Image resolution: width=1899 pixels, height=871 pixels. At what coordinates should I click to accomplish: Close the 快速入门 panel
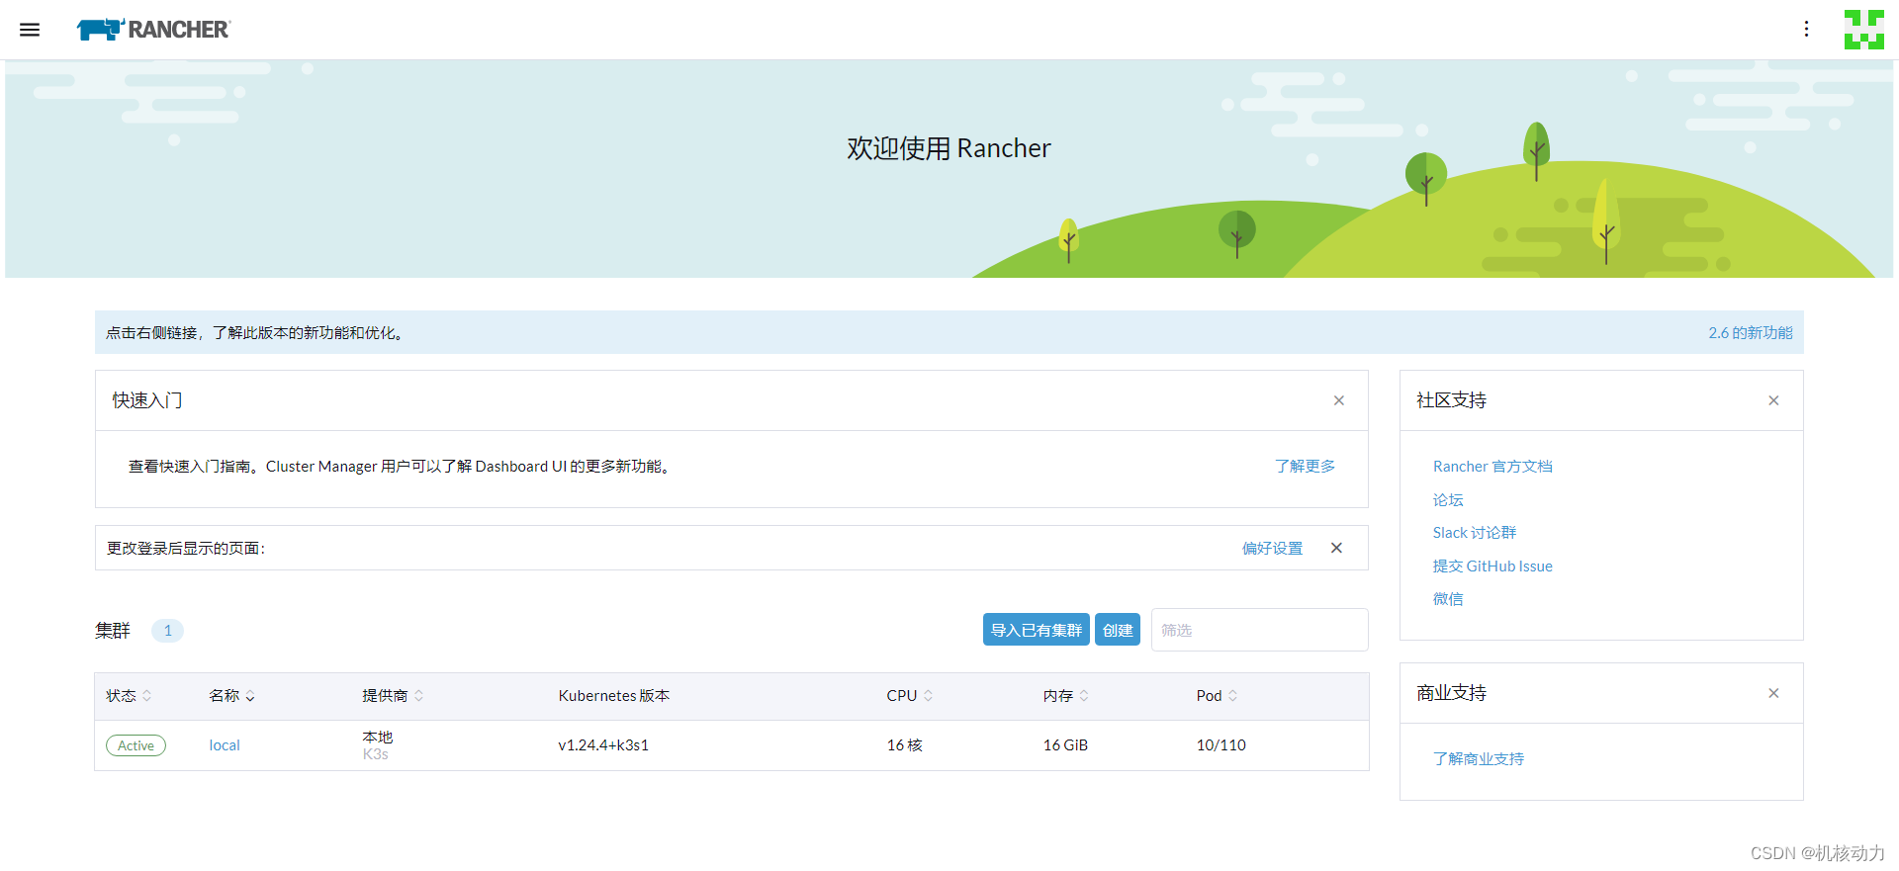1338,400
